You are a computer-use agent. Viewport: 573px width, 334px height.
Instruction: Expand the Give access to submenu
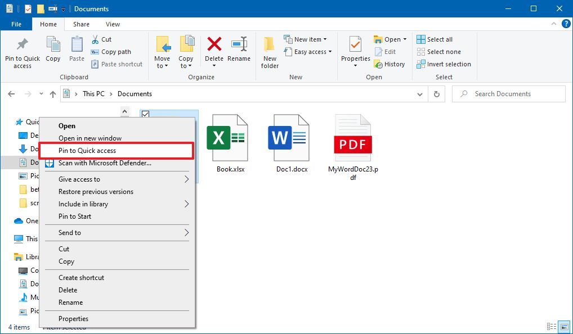(117, 179)
